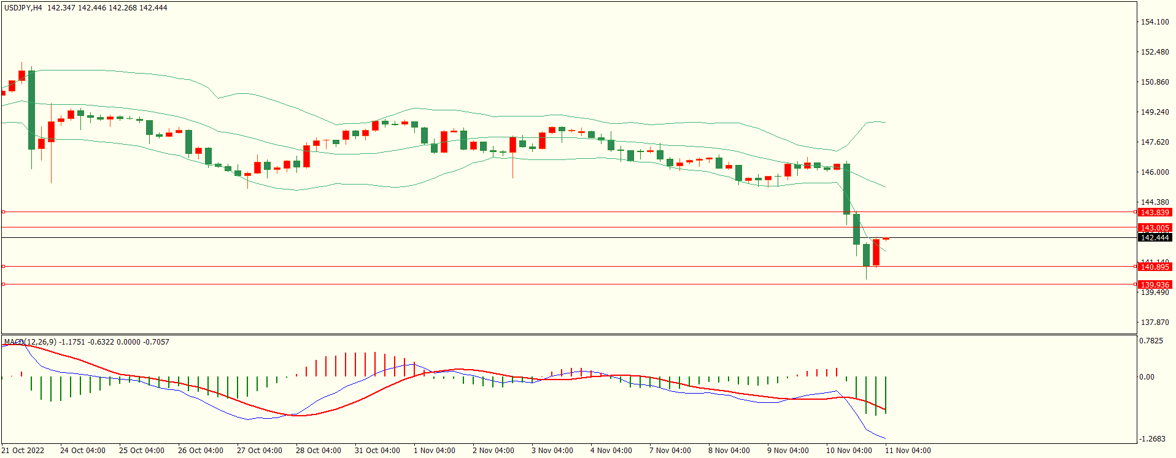Select left handle of 140.895 red line
The image size is (1176, 458).
(3, 266)
